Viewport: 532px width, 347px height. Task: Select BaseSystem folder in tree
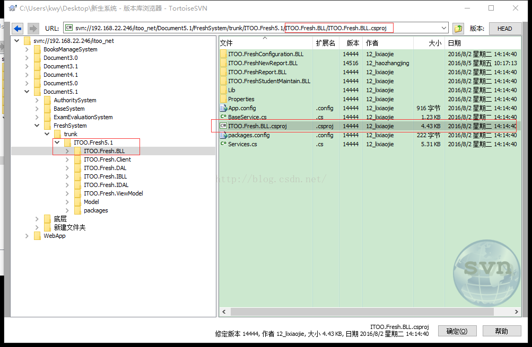[x=69, y=109]
